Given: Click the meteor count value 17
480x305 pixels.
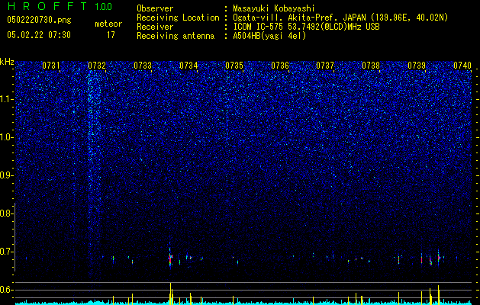Looking at the screenshot, I should point(111,35).
